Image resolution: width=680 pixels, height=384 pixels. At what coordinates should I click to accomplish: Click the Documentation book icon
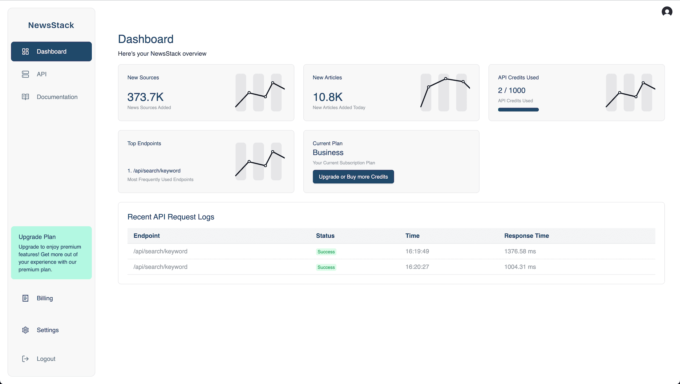coord(25,97)
